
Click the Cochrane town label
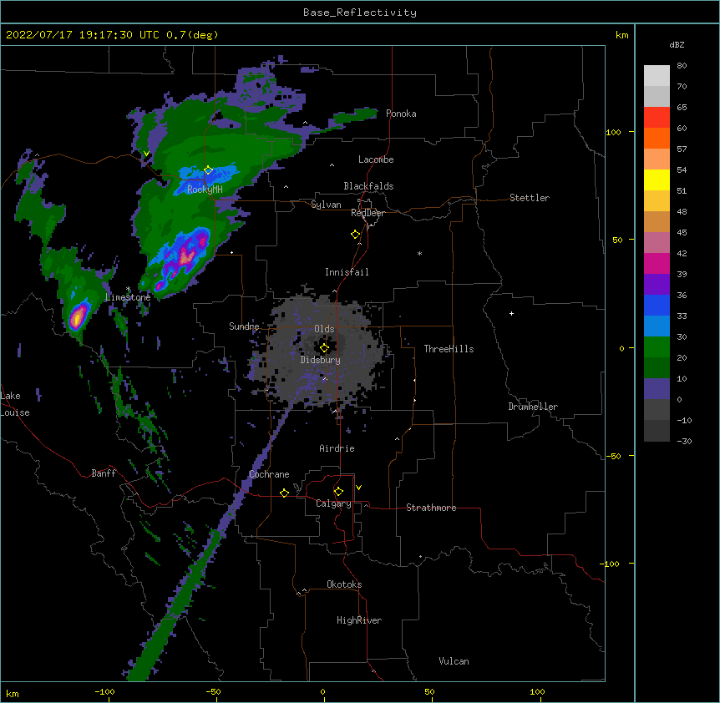(269, 474)
